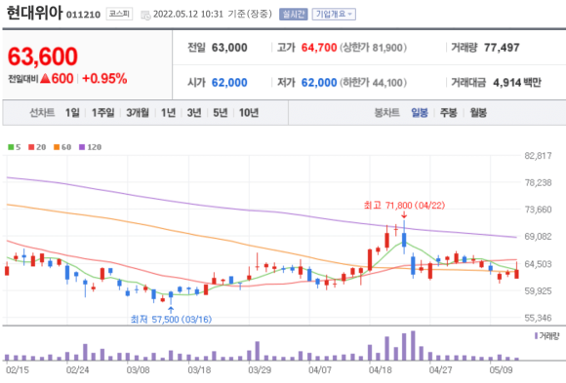Switch to 주봉 weekly candle chart
This screenshot has width=566, height=383.
[448, 113]
